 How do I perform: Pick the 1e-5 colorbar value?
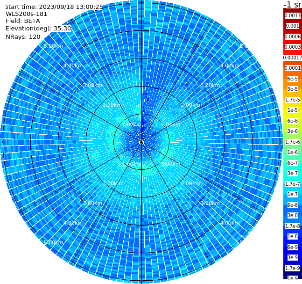point(293,110)
